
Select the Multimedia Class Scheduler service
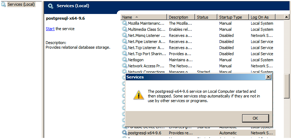pos(198,29)
